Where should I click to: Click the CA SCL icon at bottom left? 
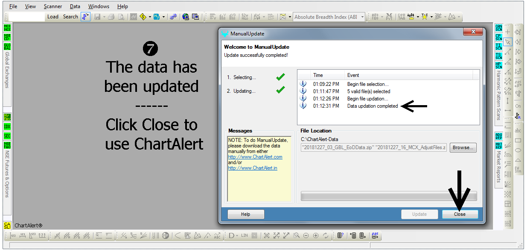[7, 225]
